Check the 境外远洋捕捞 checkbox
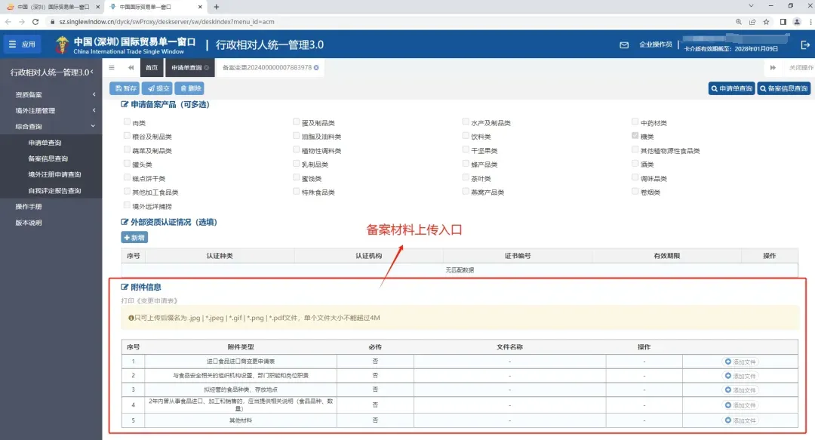 pos(127,205)
